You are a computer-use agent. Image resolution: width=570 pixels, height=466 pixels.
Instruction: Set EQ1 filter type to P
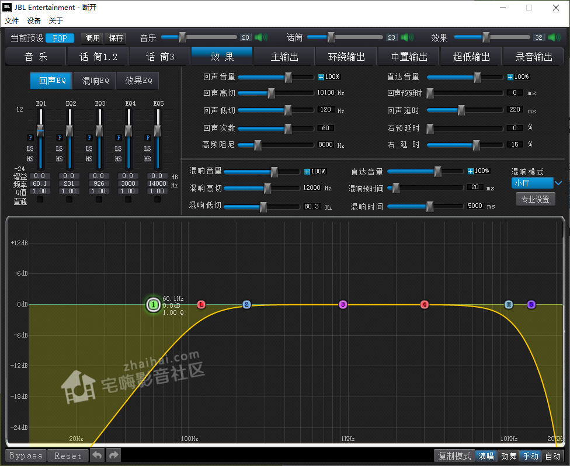(x=30, y=138)
